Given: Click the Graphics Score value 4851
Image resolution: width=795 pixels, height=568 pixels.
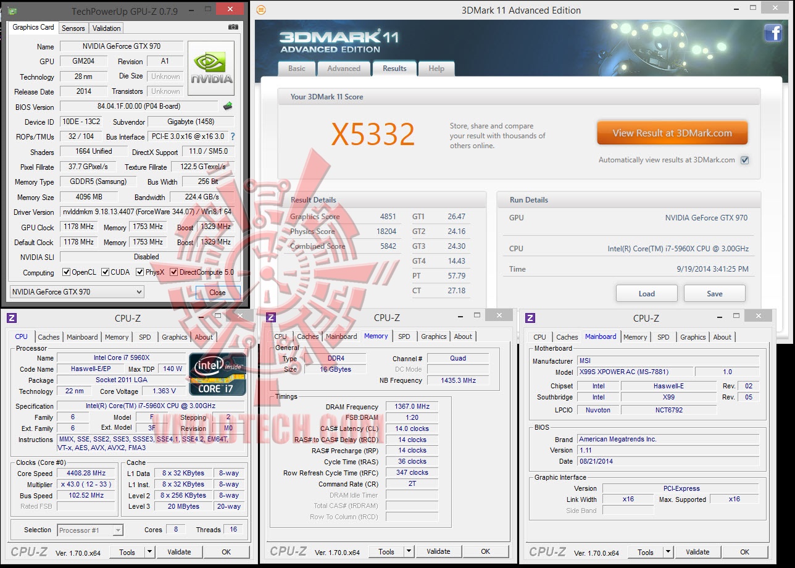Looking at the screenshot, I should pos(388,217).
